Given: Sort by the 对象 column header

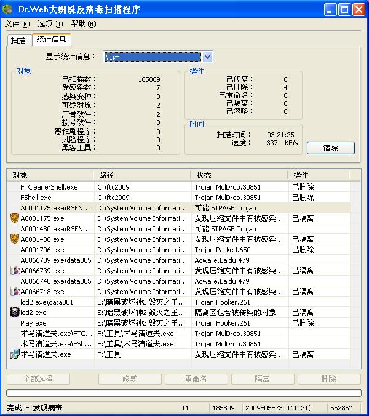Looking at the screenshot, I should pyautogui.click(x=50, y=175).
